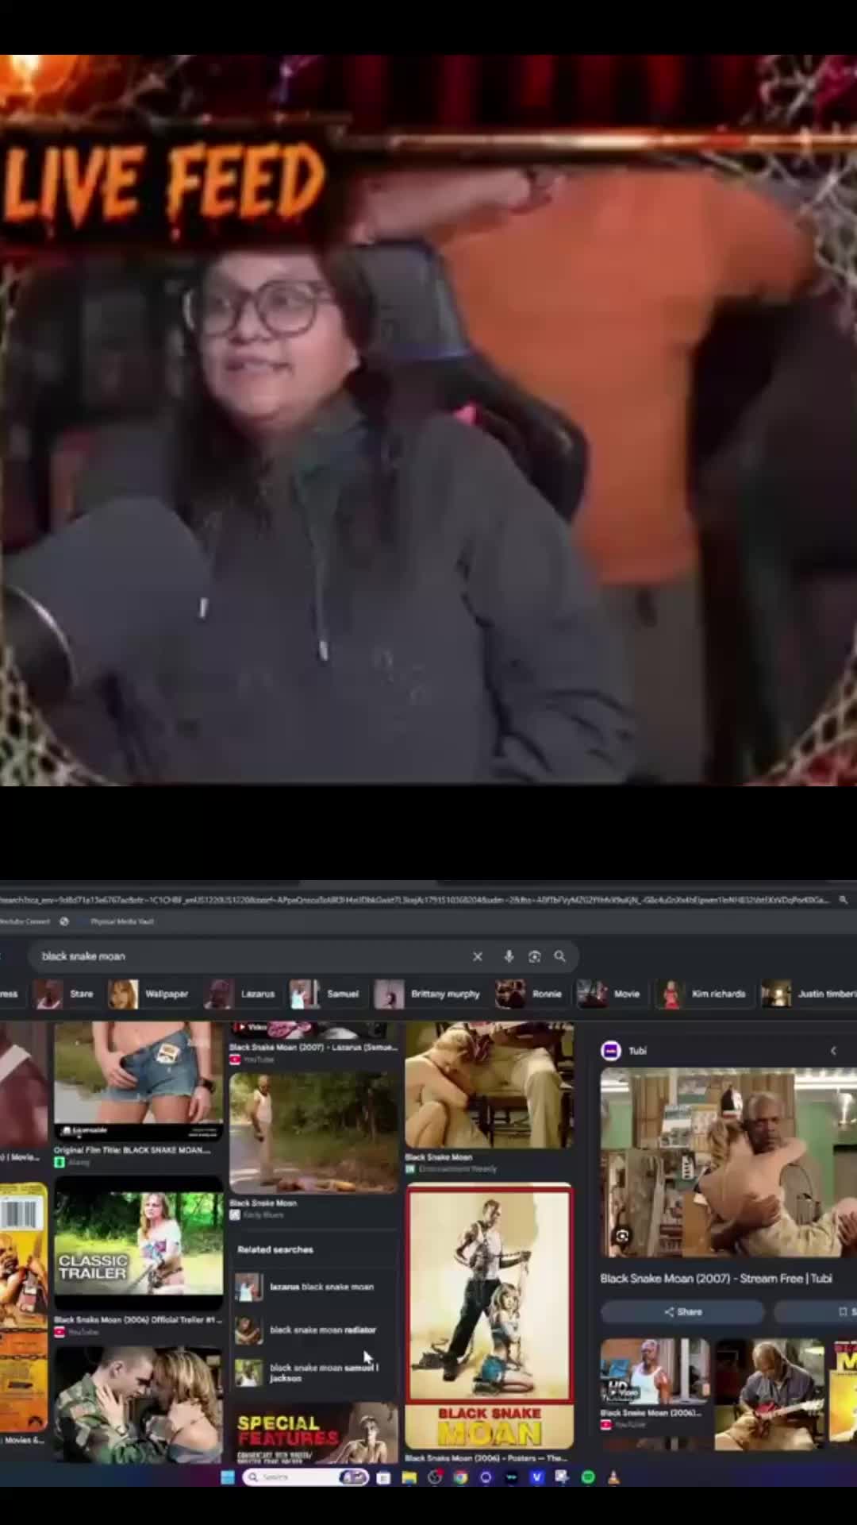
Task: Collapse the image preview panel with the chevron
Action: coord(833,1051)
